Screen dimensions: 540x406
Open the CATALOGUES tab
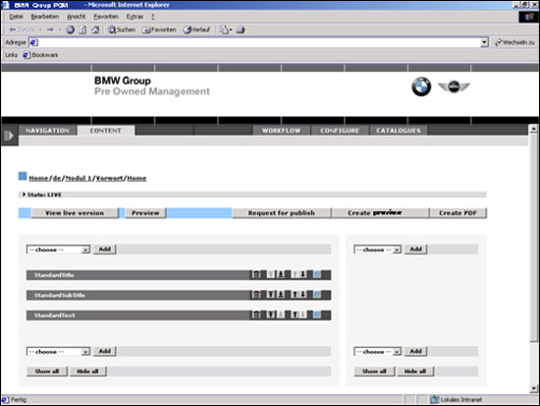(x=399, y=131)
